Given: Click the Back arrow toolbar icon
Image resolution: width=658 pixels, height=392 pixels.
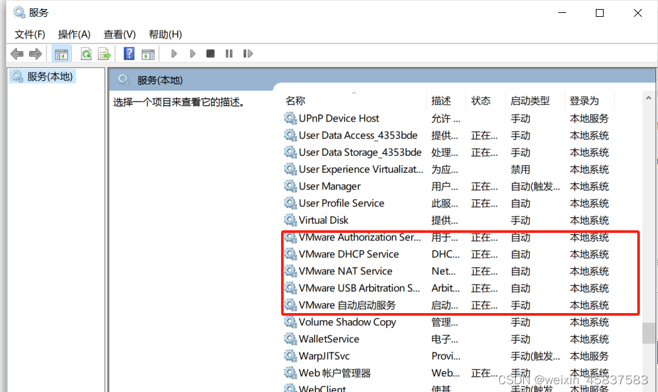Looking at the screenshot, I should click(17, 54).
